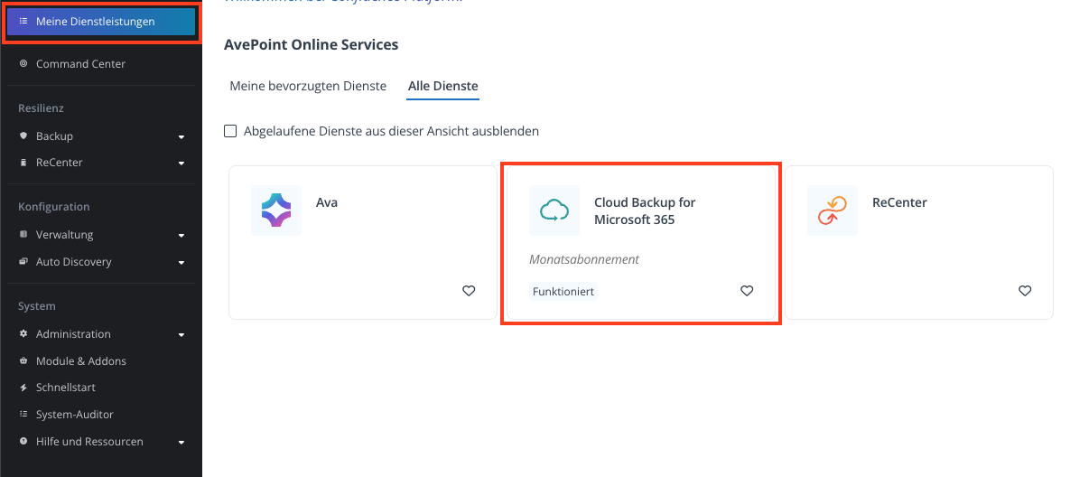The width and height of the screenshot is (1070, 477).
Task: Click the Ava service logo icon
Action: pyautogui.click(x=276, y=210)
